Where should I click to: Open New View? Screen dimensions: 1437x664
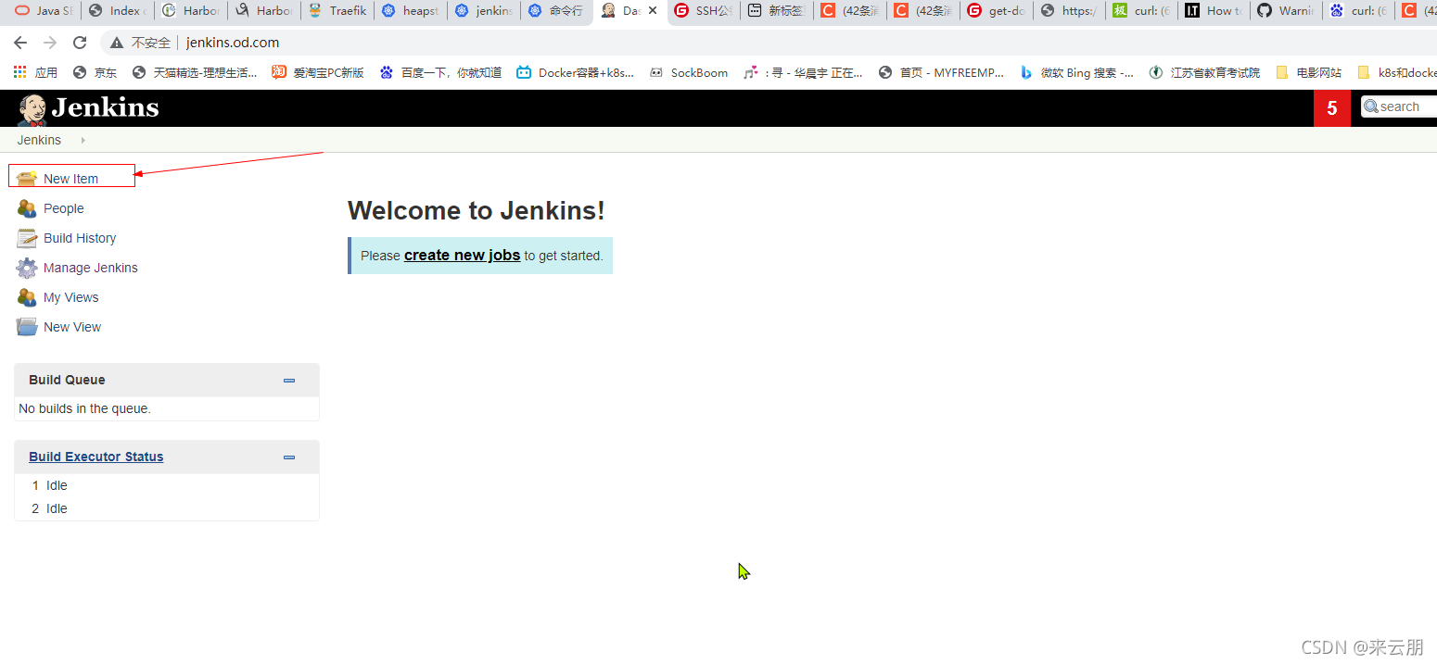[72, 327]
